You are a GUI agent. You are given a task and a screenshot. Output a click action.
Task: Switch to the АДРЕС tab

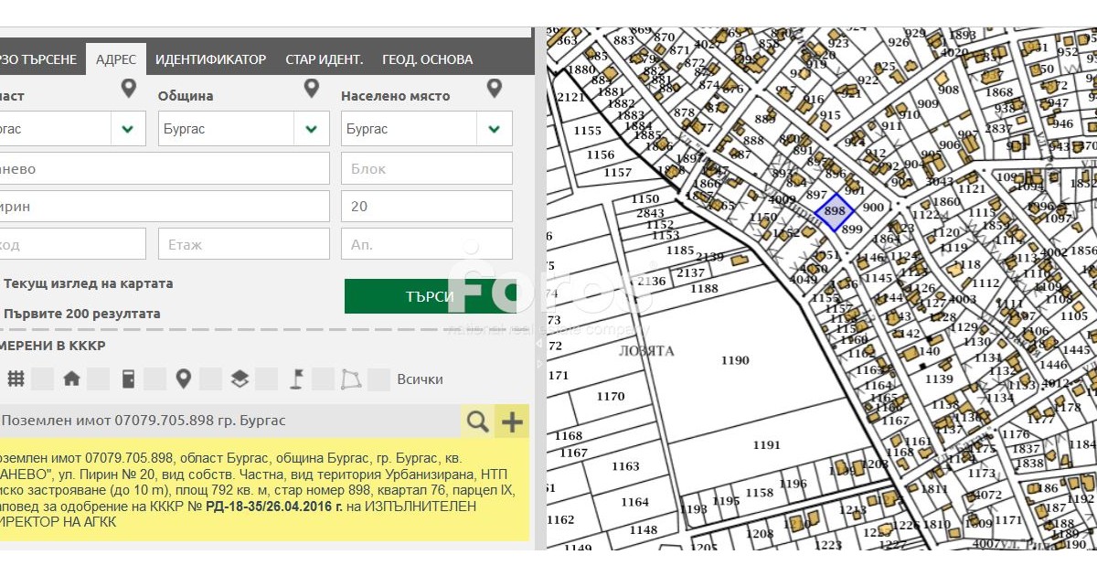coord(116,59)
